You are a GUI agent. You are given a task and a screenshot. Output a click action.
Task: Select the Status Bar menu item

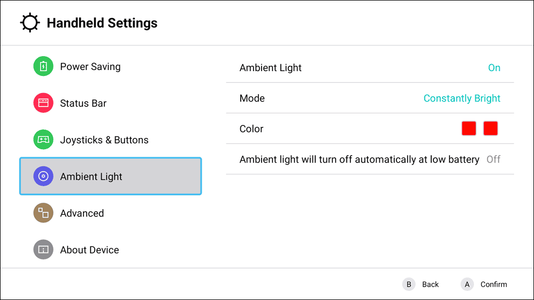pyautogui.click(x=83, y=103)
